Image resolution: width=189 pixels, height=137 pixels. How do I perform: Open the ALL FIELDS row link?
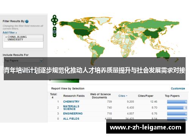(x=71, y=119)
